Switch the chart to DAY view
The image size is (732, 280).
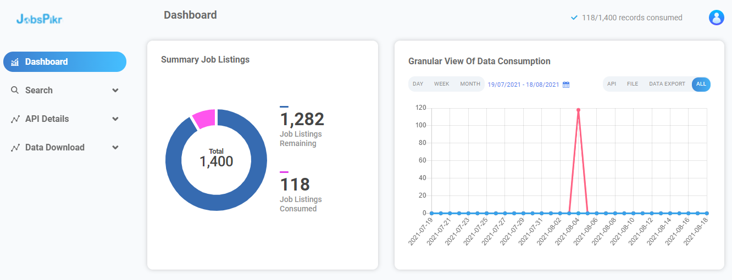coord(418,84)
